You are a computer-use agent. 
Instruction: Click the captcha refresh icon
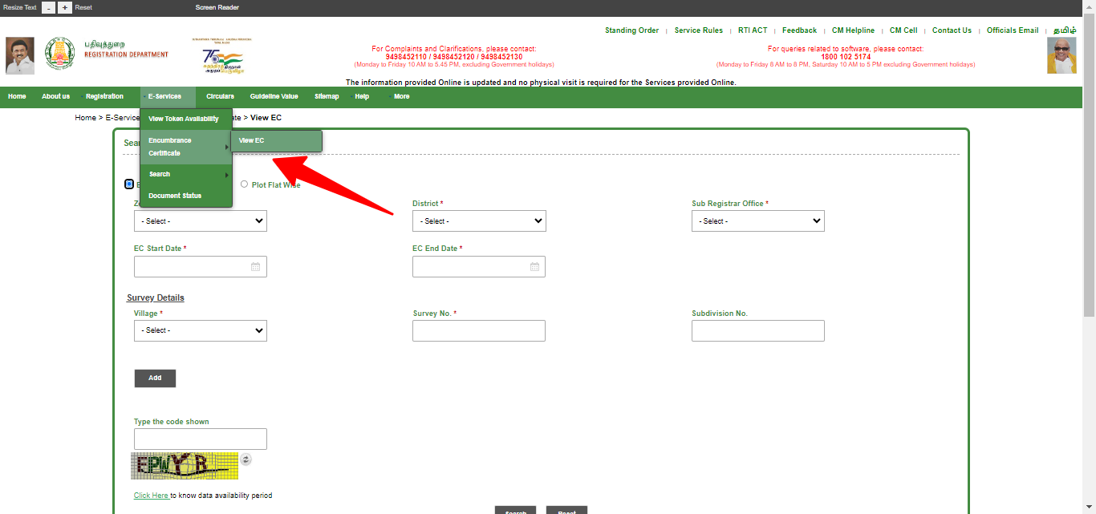[x=246, y=459]
